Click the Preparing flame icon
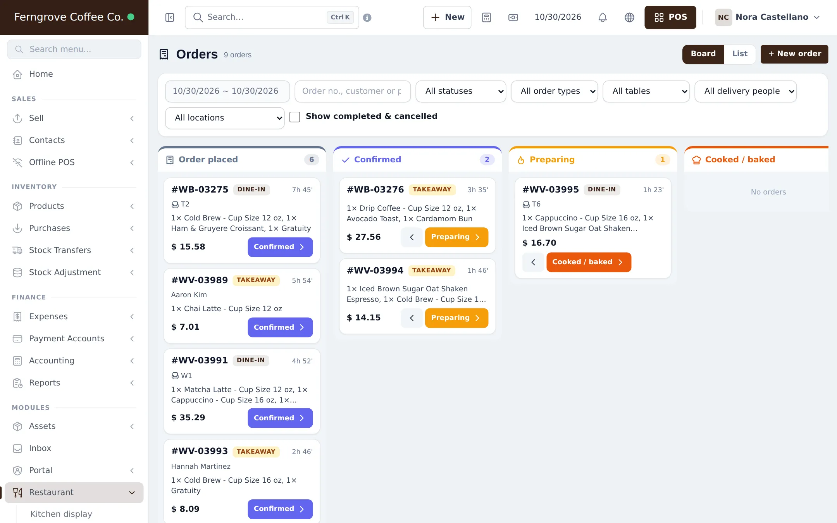 click(521, 160)
